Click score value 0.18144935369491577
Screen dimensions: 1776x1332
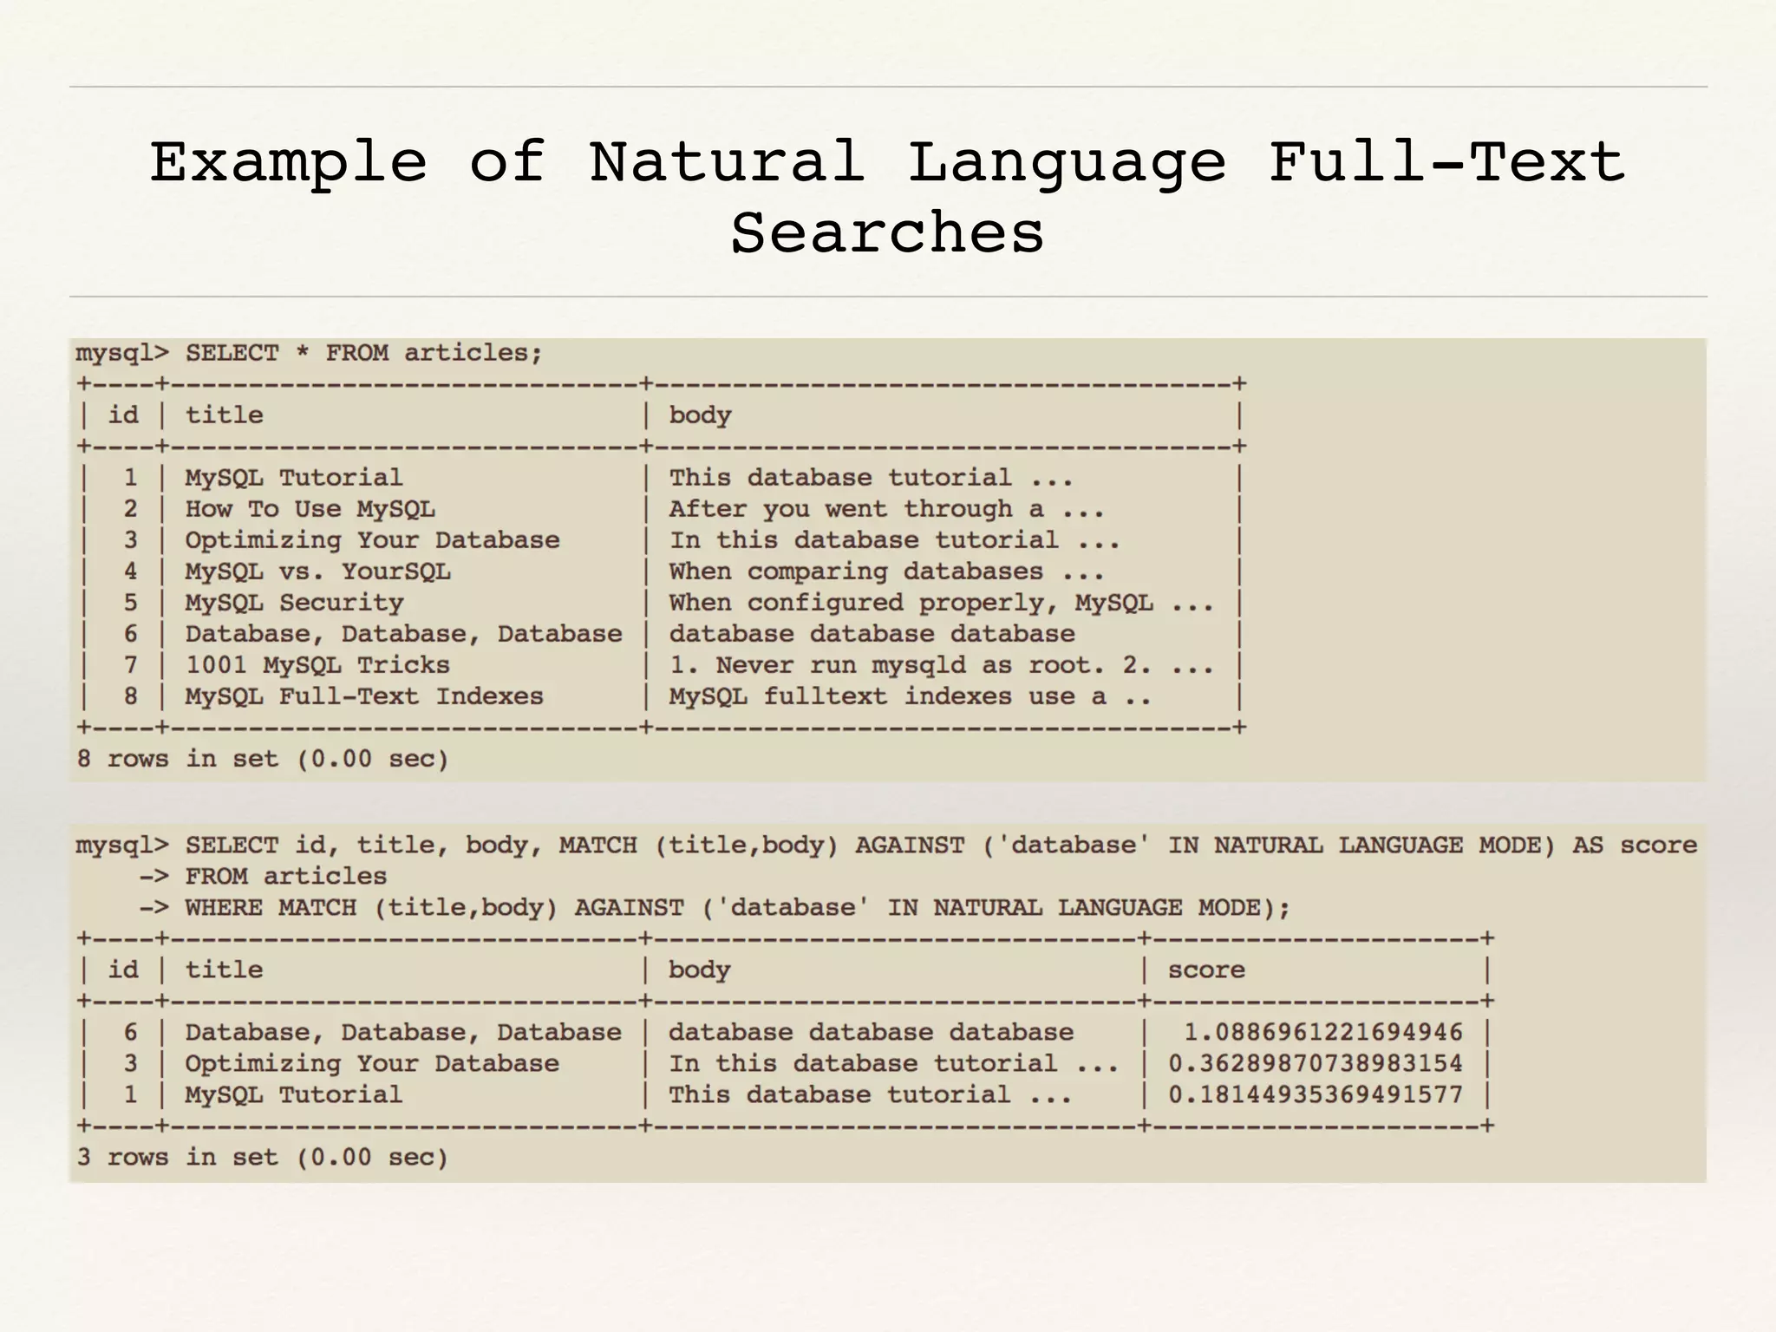(1316, 1094)
